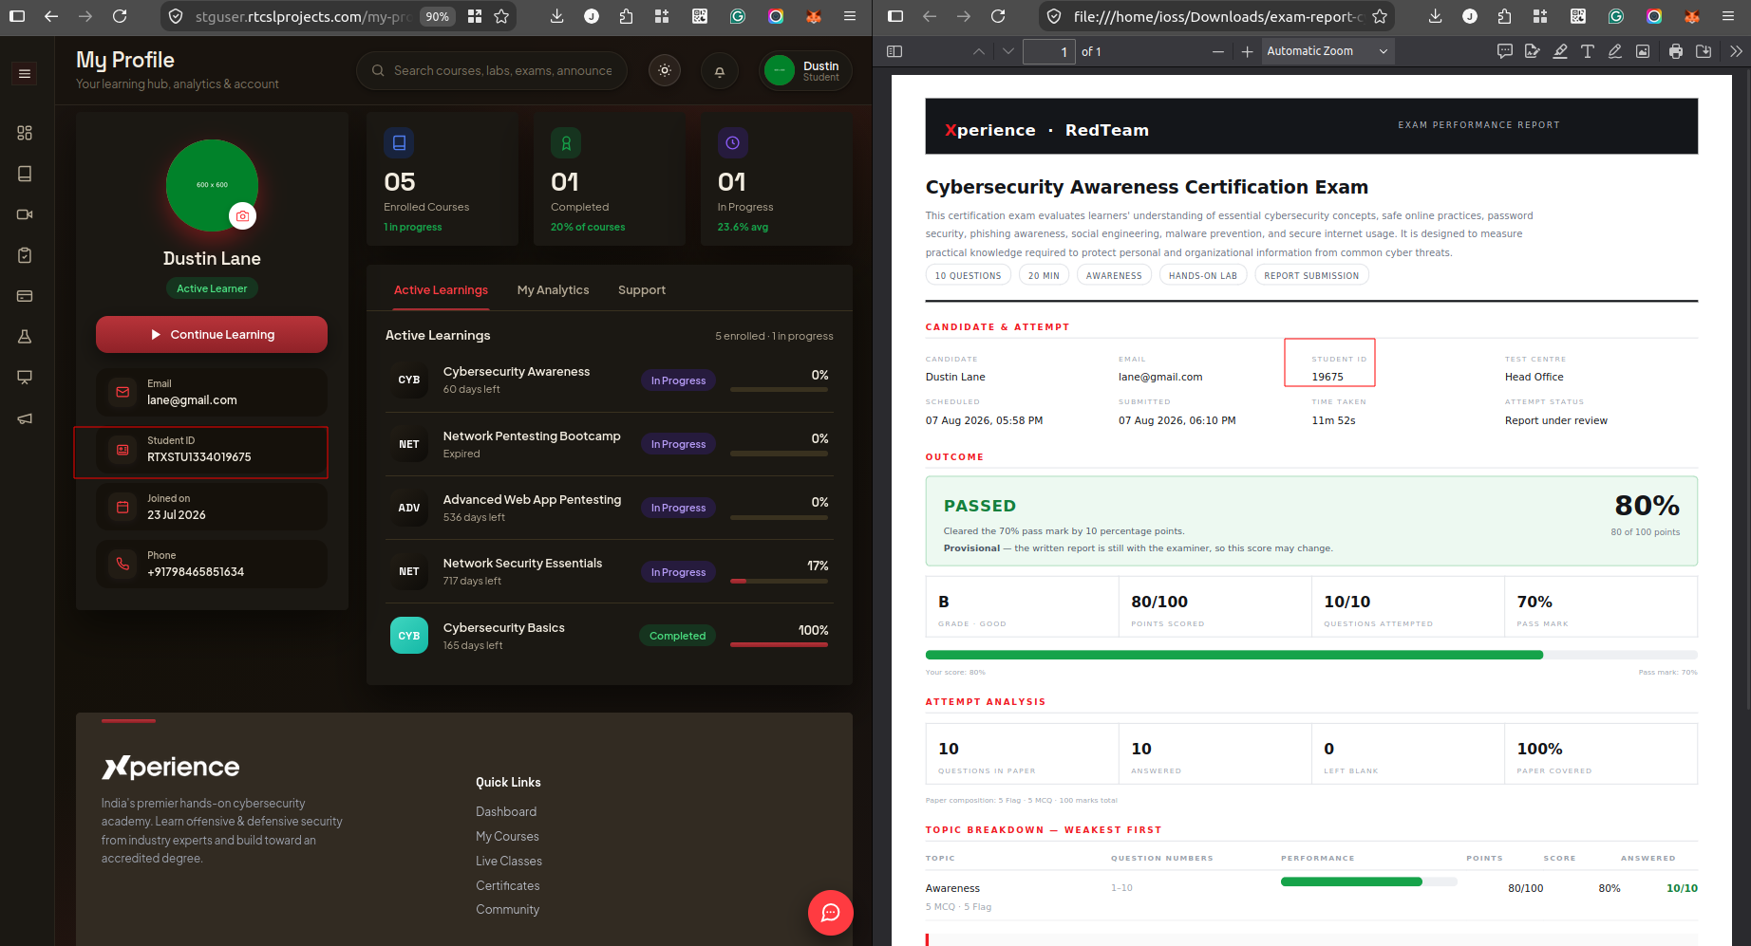
Task: Open left browser application menu
Action: coord(850,16)
